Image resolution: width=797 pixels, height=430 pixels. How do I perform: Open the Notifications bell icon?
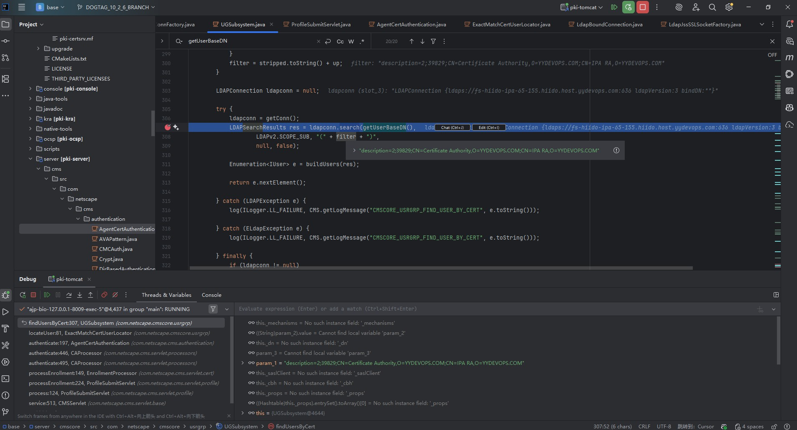(x=789, y=24)
